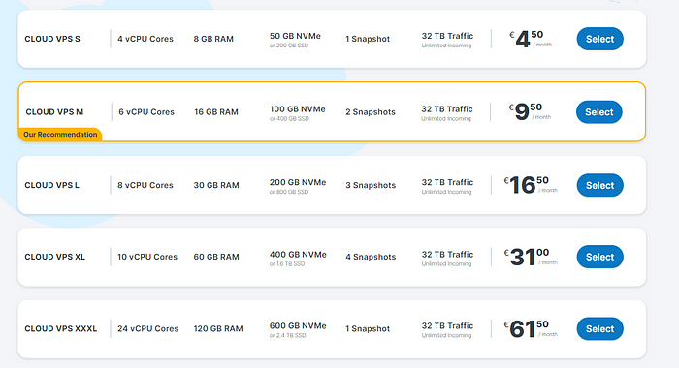Click '10 vCPU Cores' text
The width and height of the screenshot is (679, 368).
tap(147, 257)
